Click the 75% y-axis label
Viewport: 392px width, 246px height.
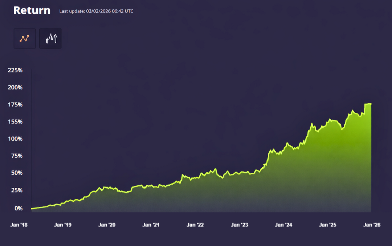(17, 156)
